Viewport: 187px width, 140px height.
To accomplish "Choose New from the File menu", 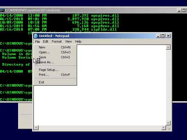I will pos(55,47).
